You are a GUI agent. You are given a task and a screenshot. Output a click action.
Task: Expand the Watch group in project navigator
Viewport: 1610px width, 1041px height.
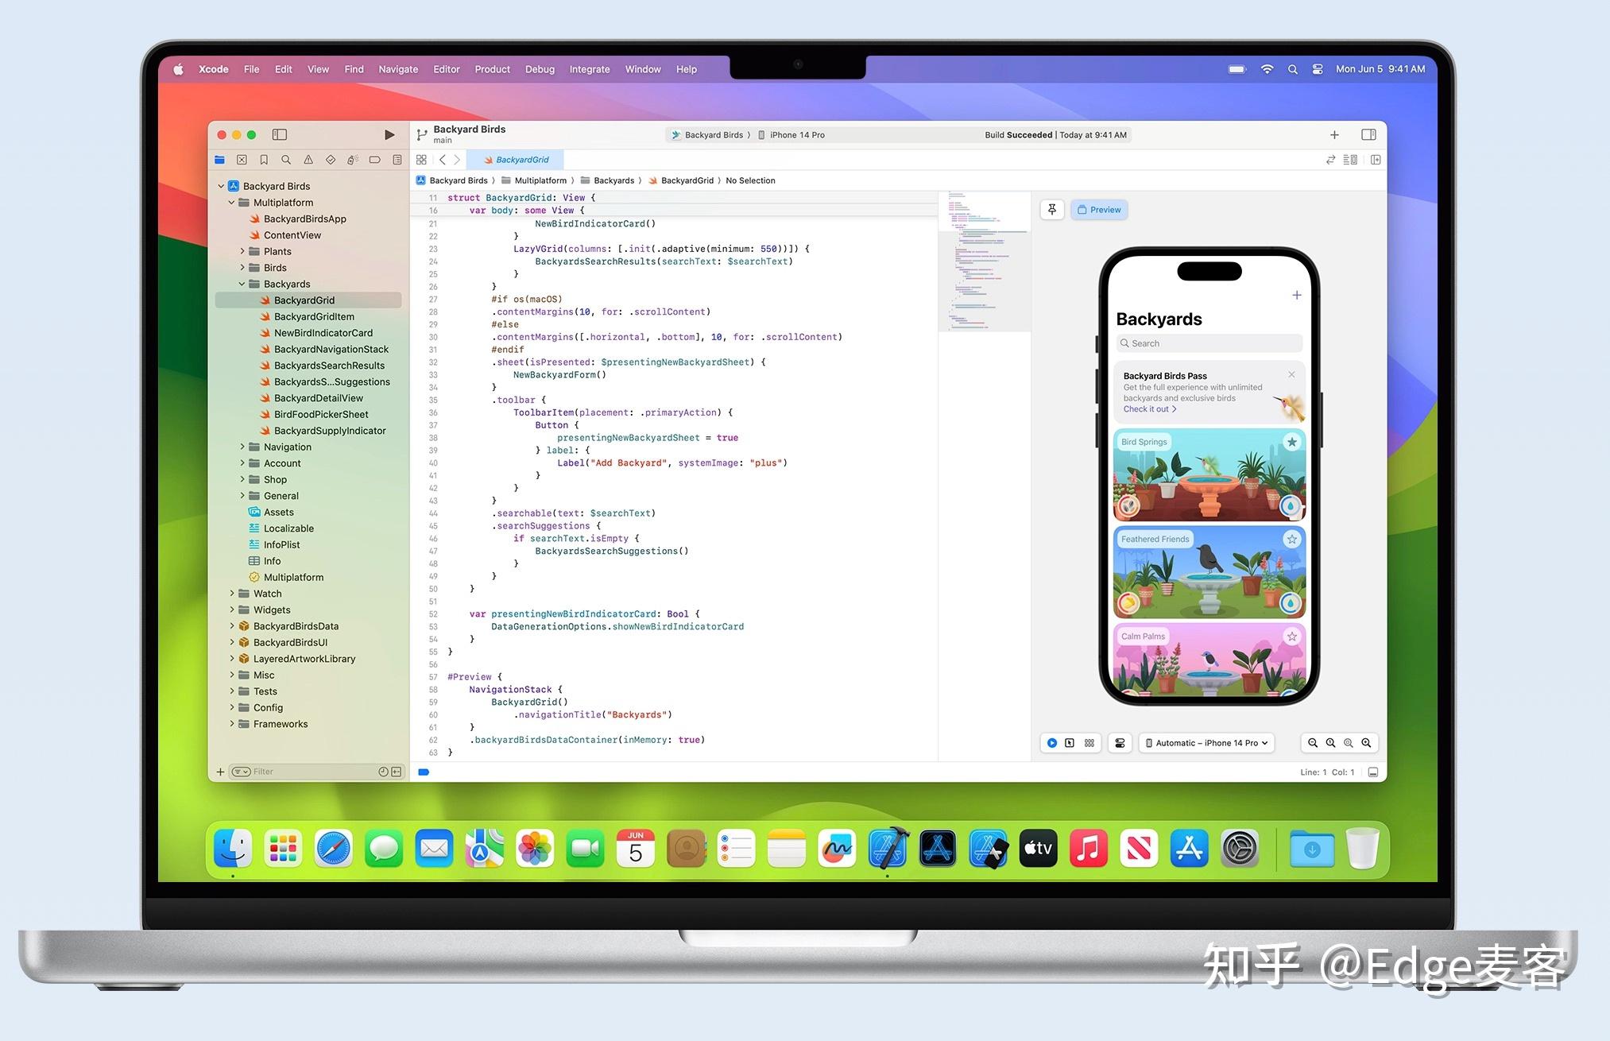coord(231,593)
